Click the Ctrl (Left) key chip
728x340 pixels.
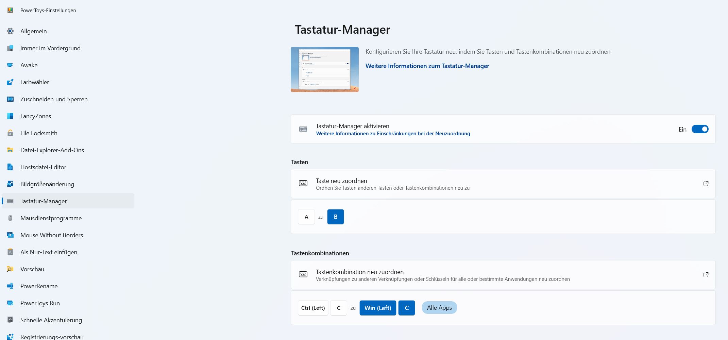point(313,308)
